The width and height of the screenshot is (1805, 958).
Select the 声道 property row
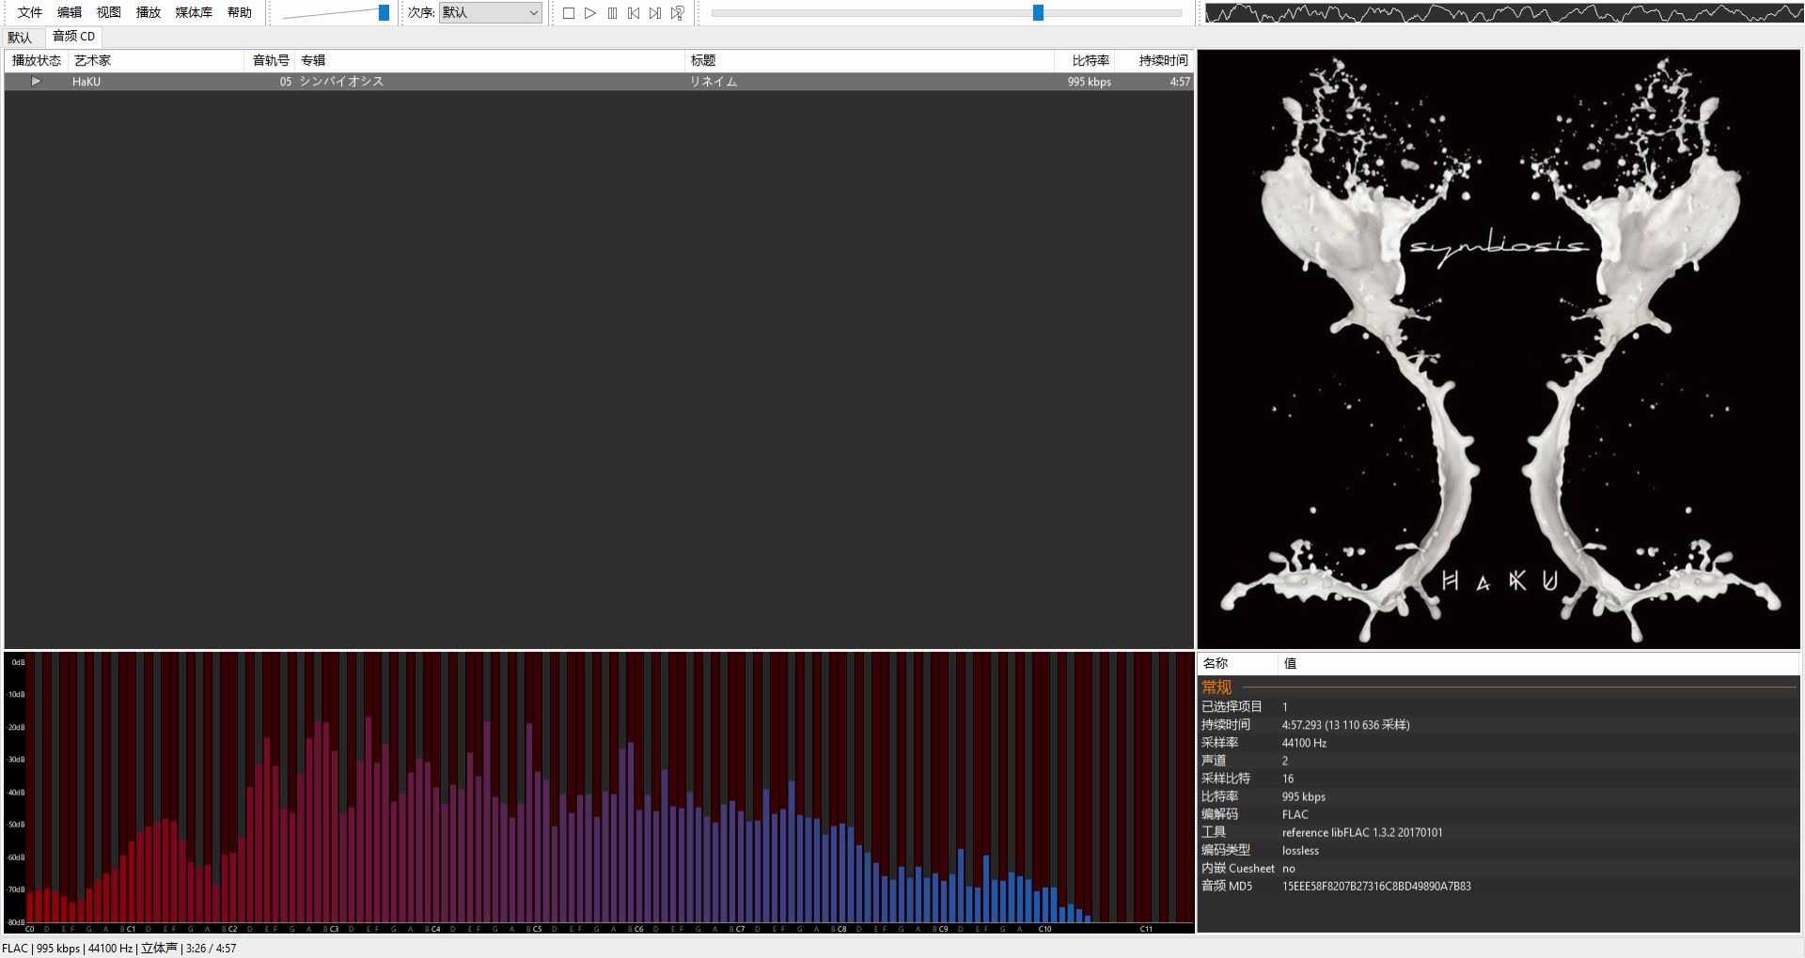click(1499, 761)
